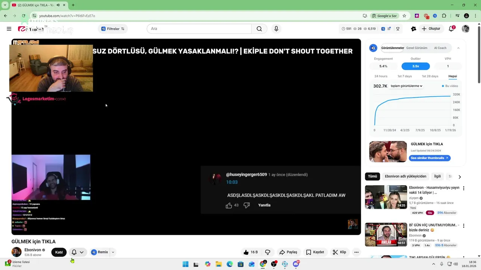This screenshot has height=270, width=481.
Task: Click the 5.4% Engagement value
Action: tap(383, 66)
